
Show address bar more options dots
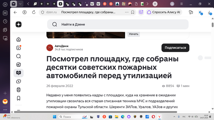(x=127, y=12)
